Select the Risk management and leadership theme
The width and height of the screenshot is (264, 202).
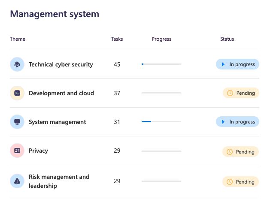[59, 181]
